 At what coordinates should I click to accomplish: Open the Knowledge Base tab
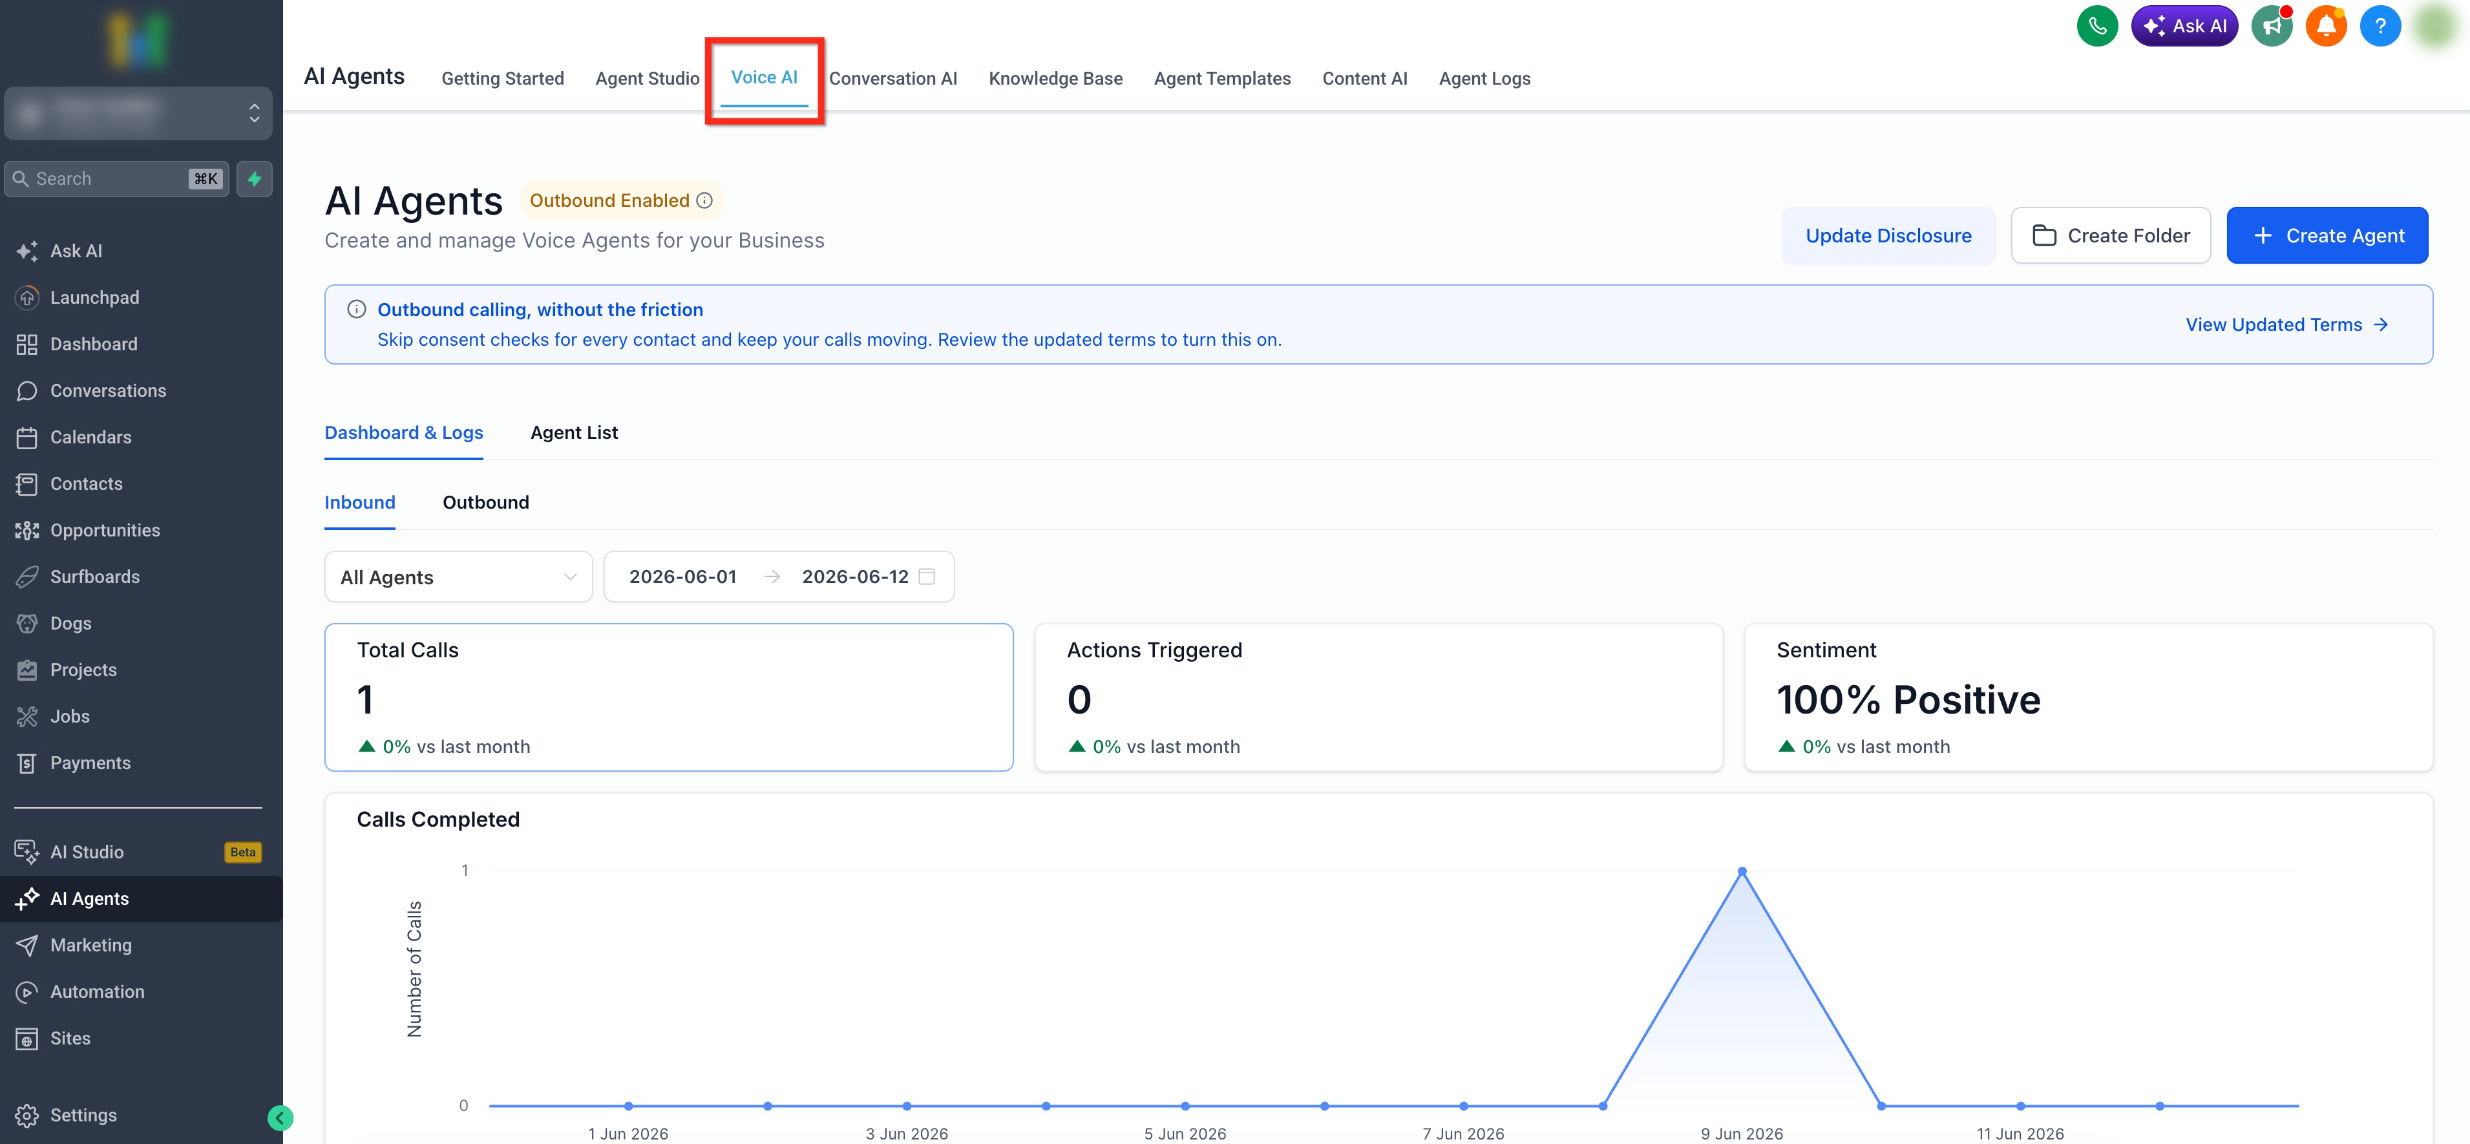1055,79
